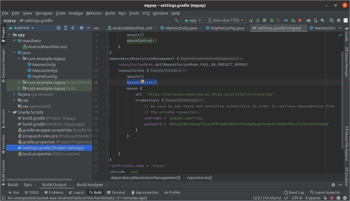Image resolution: width=350 pixels, height=201 pixels.
Task: Open Structure side tab
Action: (x=3, y=119)
